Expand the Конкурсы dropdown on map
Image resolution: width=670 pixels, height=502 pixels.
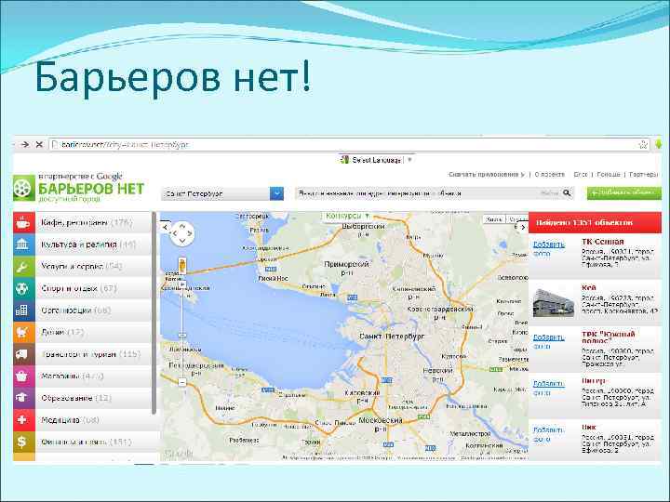(x=347, y=216)
